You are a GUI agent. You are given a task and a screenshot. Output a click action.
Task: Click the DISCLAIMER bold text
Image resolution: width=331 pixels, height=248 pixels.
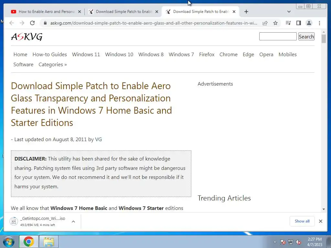30,159
